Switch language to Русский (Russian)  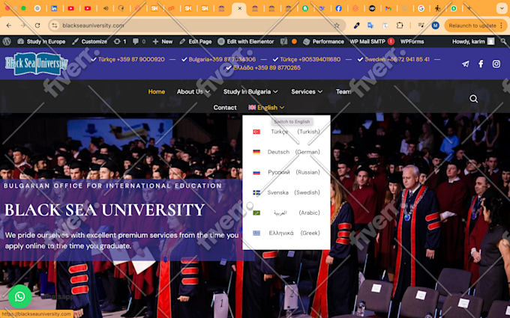pos(286,172)
